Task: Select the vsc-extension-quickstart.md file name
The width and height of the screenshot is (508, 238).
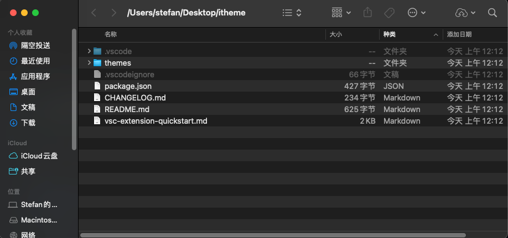Action: pyautogui.click(x=156, y=121)
